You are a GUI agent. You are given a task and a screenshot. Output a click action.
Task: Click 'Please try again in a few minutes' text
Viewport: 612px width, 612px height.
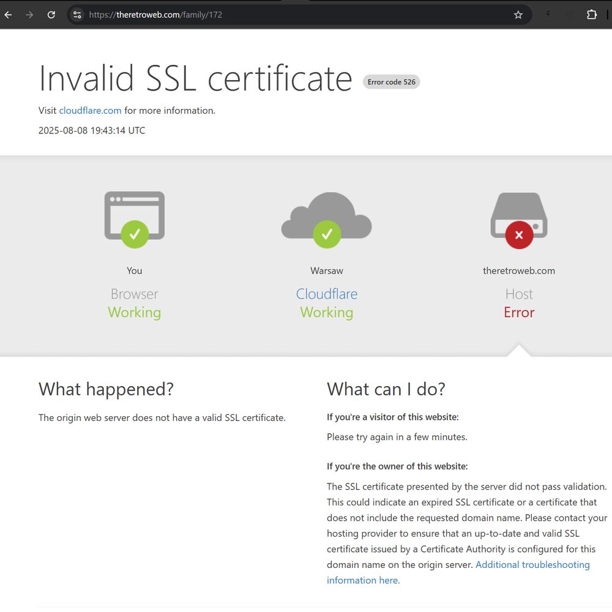tap(397, 437)
